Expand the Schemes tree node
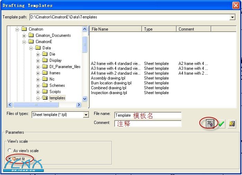The width and height of the screenshot is (242, 175). click(38, 86)
